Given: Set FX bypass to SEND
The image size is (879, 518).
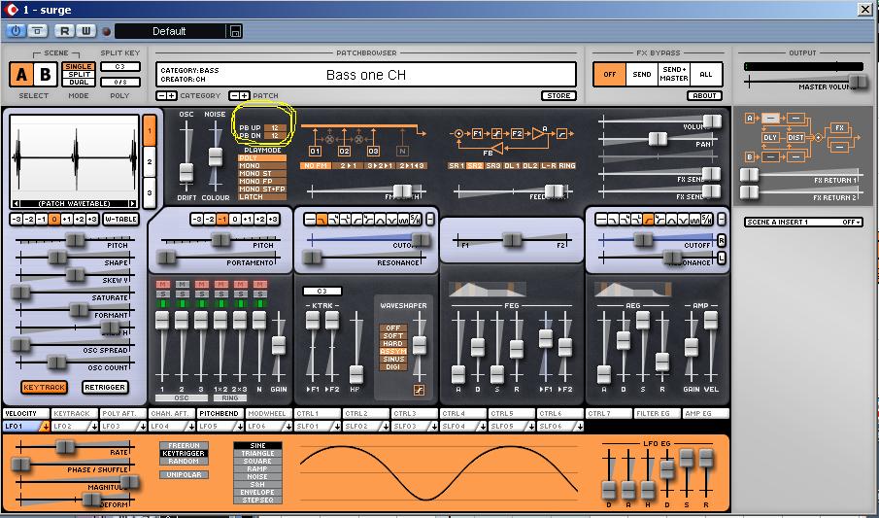Looking at the screenshot, I should click(x=642, y=75).
